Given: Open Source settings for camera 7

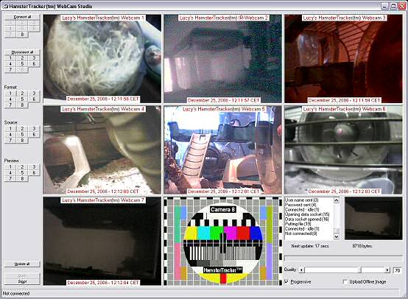Looking at the screenshot, I should coord(10,140).
